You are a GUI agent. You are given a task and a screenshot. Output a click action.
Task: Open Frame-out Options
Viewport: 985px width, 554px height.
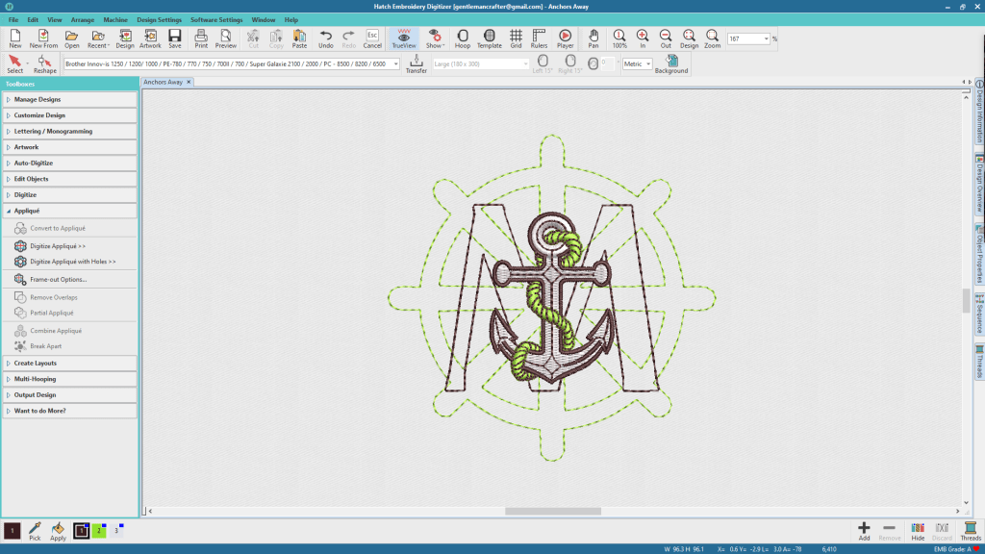(58, 279)
